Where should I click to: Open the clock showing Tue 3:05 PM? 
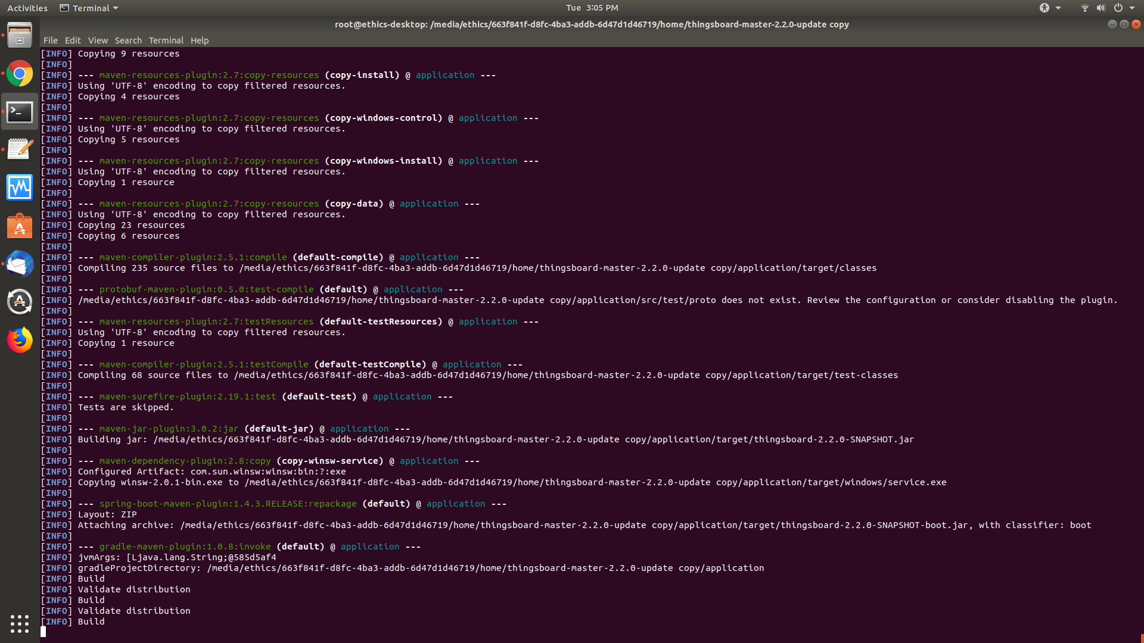592,8
